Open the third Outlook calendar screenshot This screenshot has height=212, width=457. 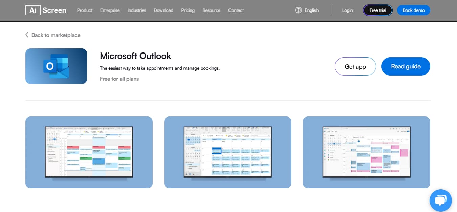click(x=367, y=152)
